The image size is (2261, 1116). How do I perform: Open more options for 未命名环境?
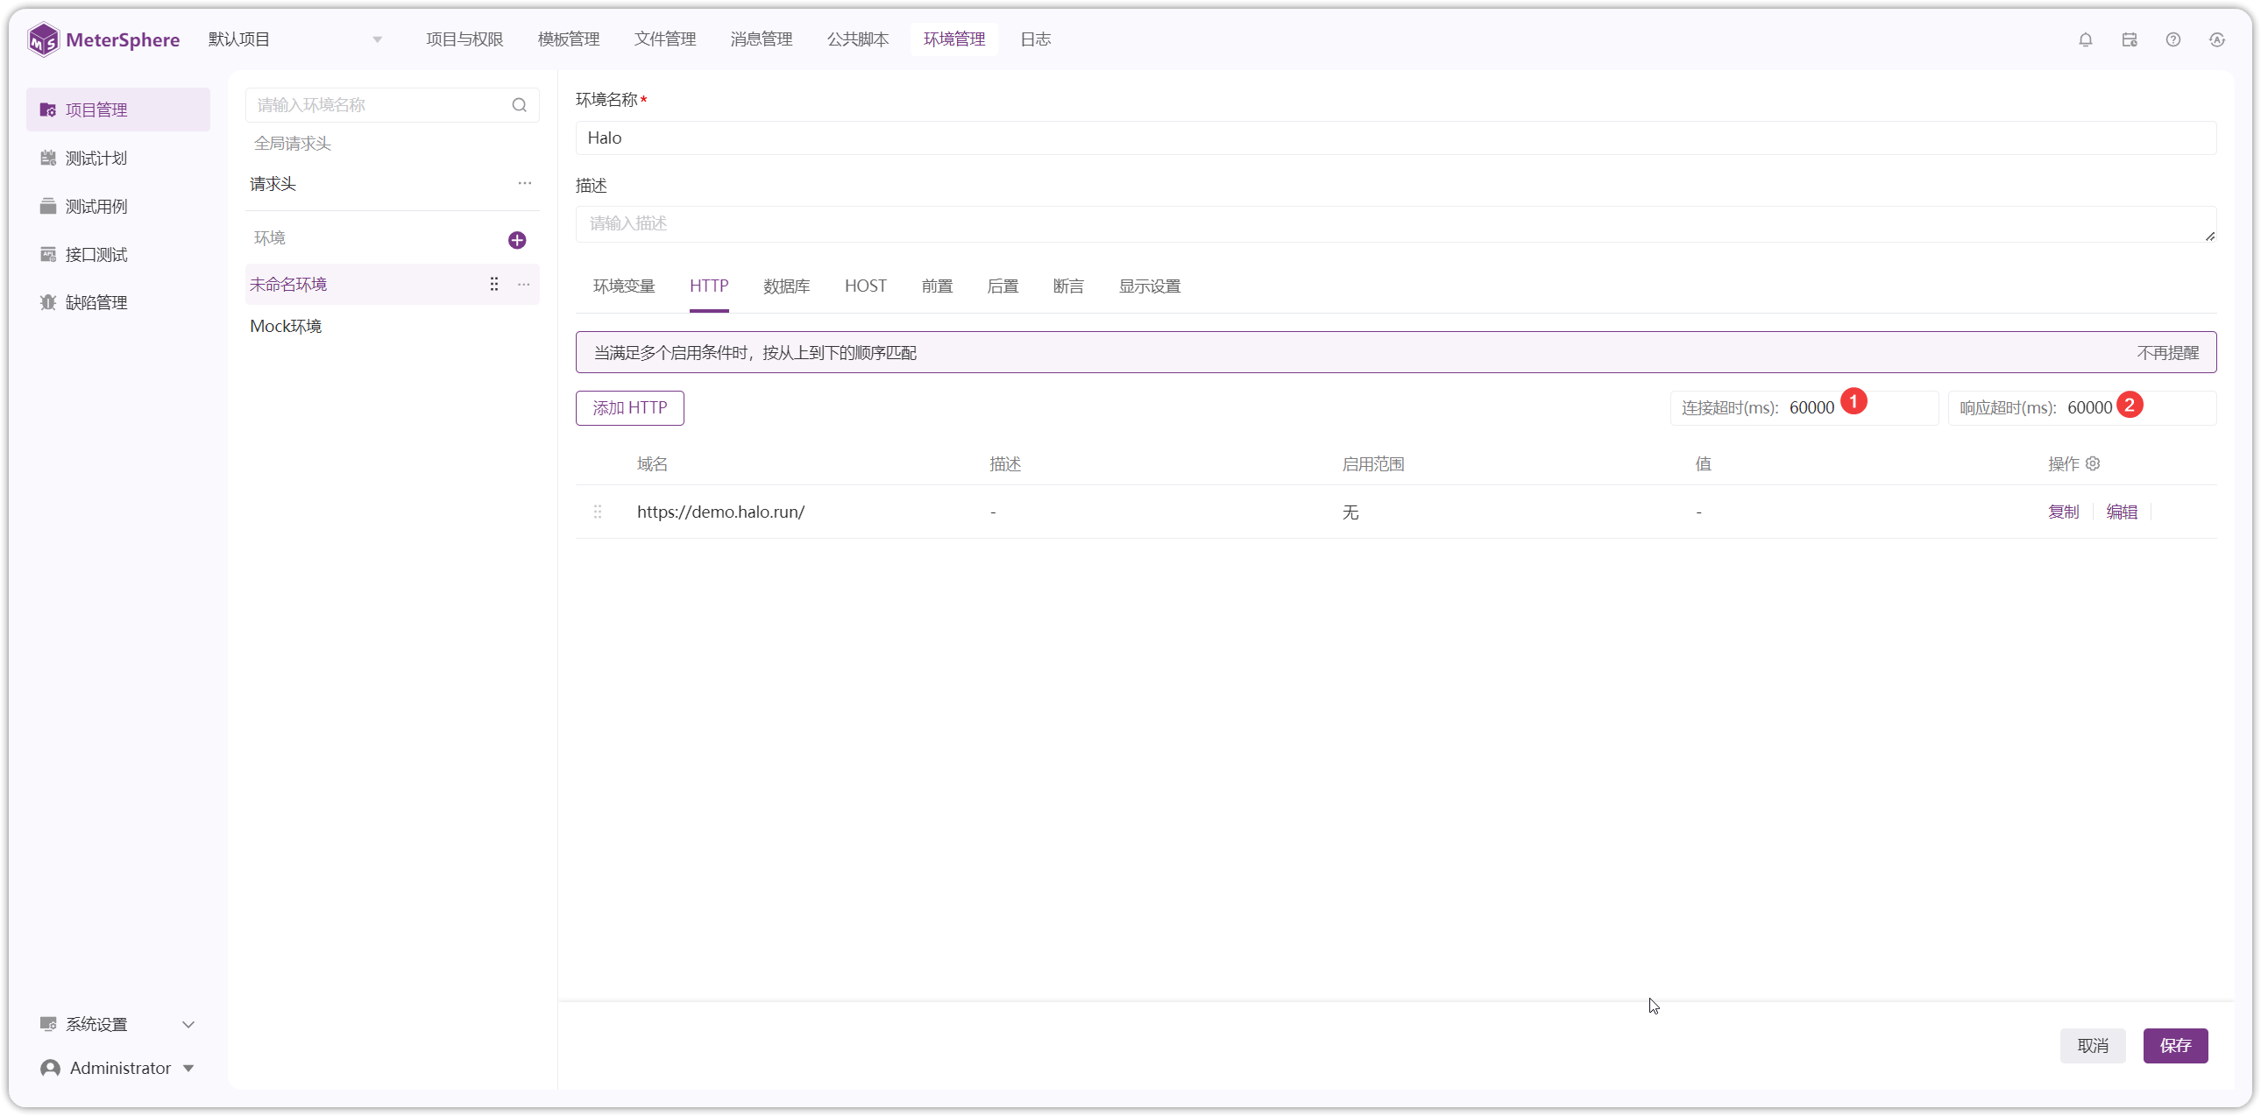(x=524, y=285)
